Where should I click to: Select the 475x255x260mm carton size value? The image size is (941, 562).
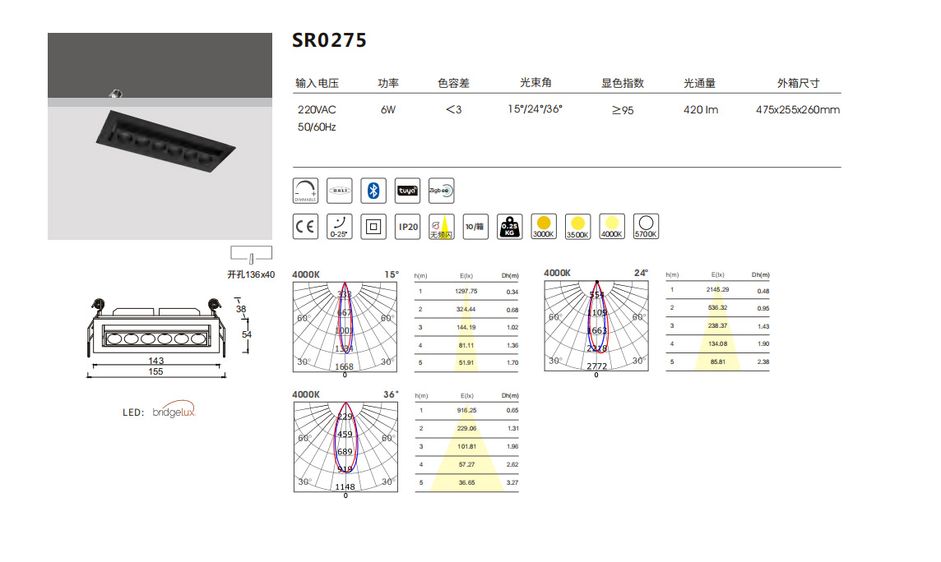(798, 109)
